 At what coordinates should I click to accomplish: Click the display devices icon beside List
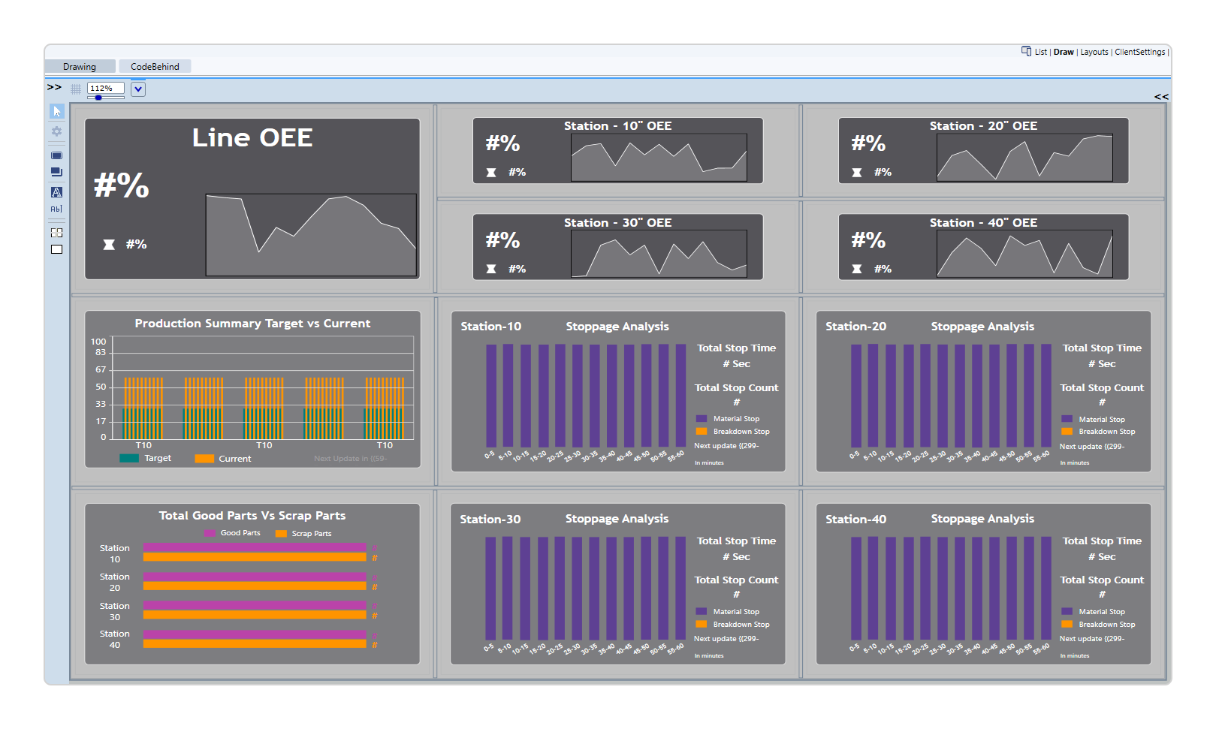coord(1026,51)
